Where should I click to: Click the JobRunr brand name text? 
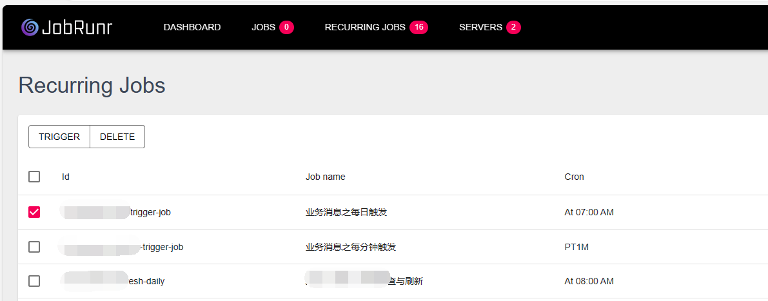[77, 27]
